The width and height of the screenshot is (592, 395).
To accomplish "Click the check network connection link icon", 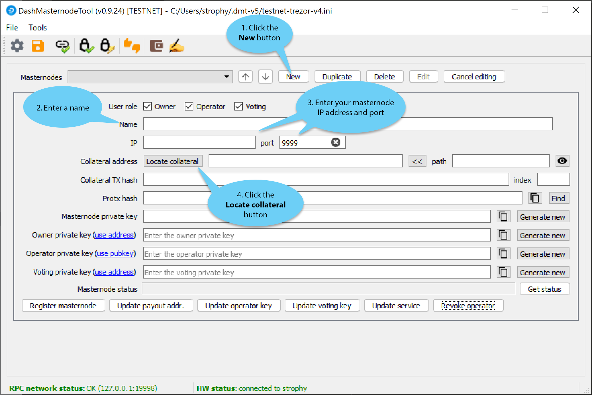I will coord(62,46).
